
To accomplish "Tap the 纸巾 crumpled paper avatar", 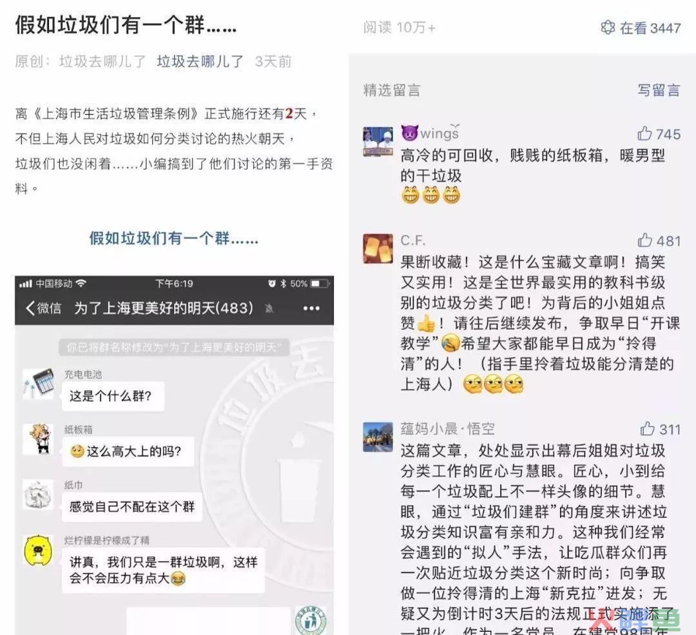I will click(x=38, y=494).
